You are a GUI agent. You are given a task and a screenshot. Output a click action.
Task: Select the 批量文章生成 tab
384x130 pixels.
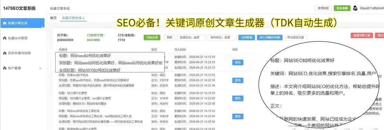71,18
